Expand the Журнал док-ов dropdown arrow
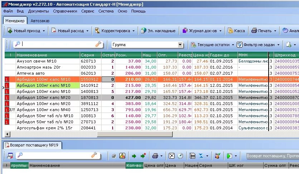The height and width of the screenshot is (174, 299). coord(220,31)
